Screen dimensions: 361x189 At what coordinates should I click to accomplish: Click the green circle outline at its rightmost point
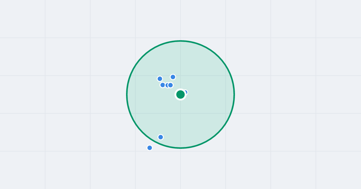point(234,94)
